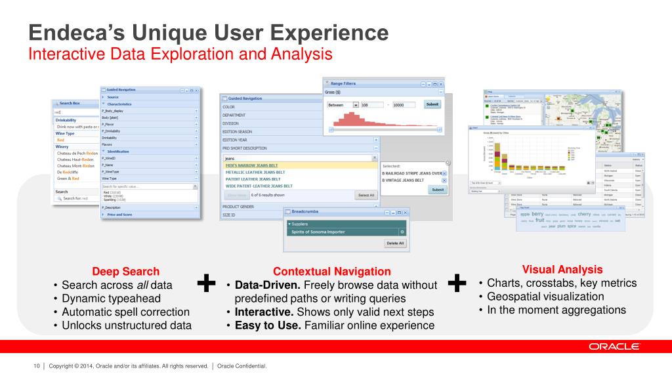This screenshot has width=672, height=378.
Task: Open the SIZE ID attribute row
Action: [x=253, y=215]
